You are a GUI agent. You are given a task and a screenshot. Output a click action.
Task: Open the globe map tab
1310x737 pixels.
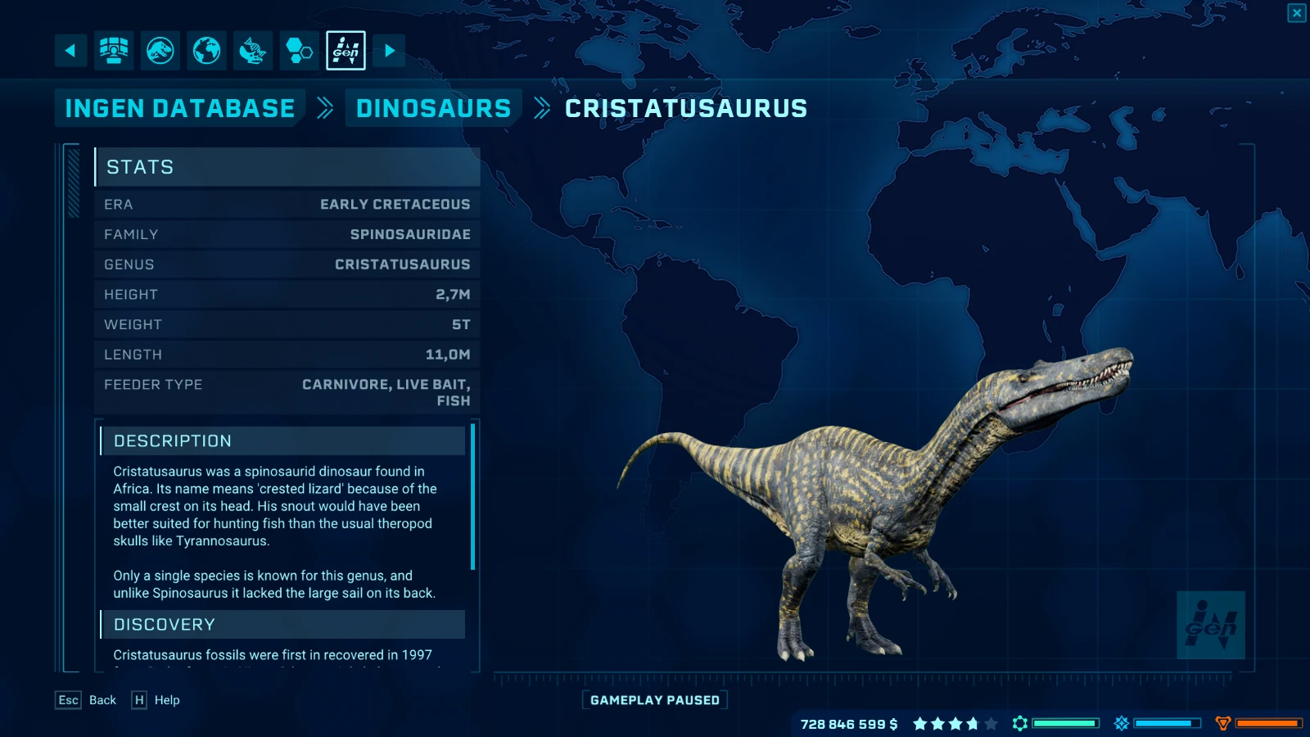tap(206, 51)
